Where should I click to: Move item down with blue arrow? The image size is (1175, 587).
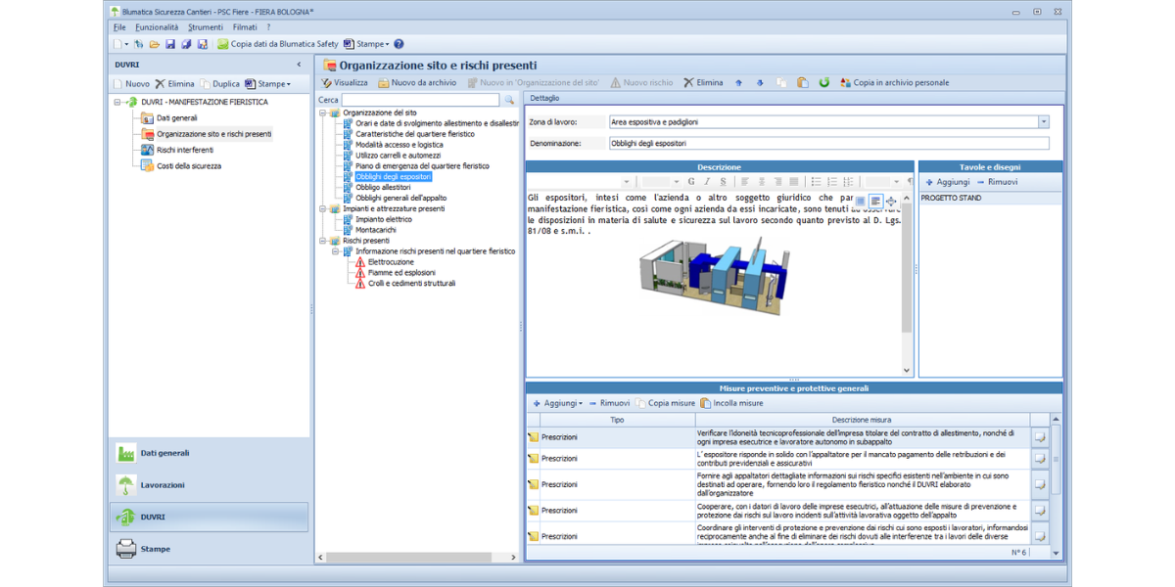(x=759, y=83)
